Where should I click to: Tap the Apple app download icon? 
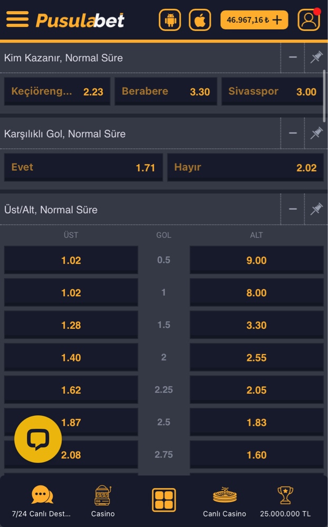click(x=200, y=20)
